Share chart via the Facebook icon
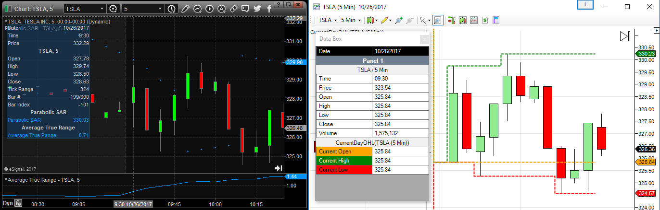This screenshot has width=660, height=210. pos(269,9)
